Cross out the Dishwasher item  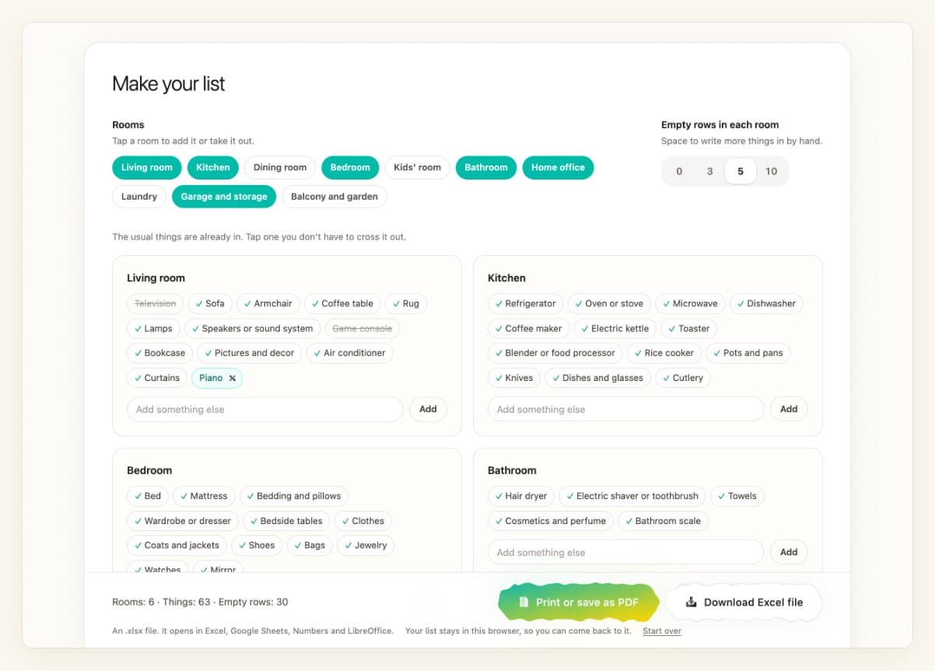tap(765, 303)
